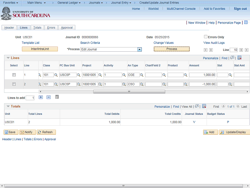
Task: Select checkbox for journal line 2
Action: pyautogui.click(x=14, y=84)
